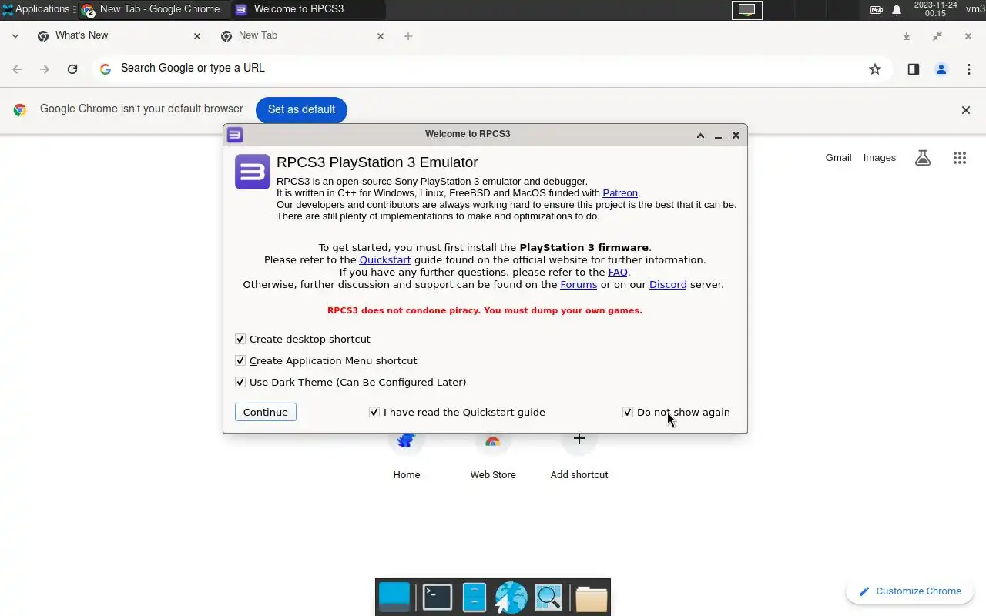
Task: Show desktop from the dock
Action: point(394,598)
